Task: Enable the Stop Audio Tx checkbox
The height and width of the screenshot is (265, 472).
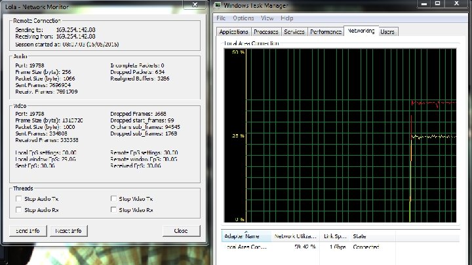Action: [x=18, y=199]
